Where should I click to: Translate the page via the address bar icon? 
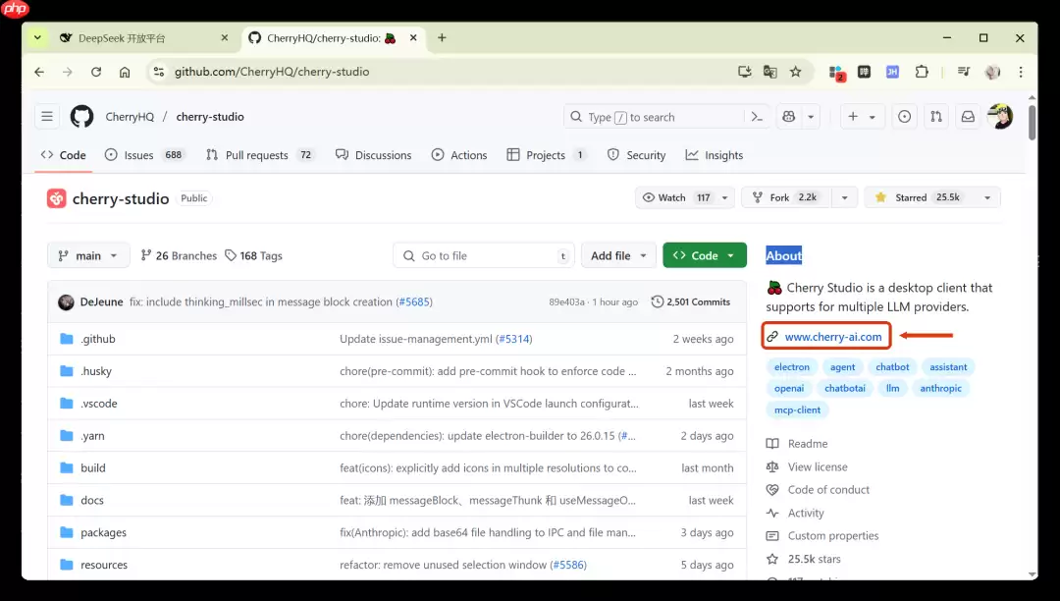(769, 71)
